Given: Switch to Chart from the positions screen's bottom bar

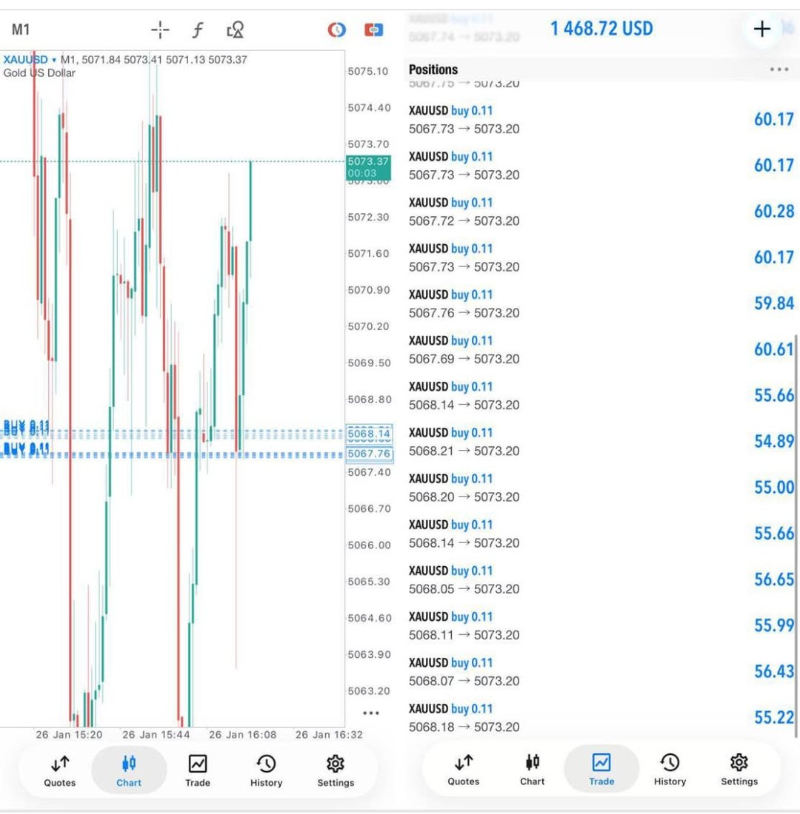Looking at the screenshot, I should (533, 770).
